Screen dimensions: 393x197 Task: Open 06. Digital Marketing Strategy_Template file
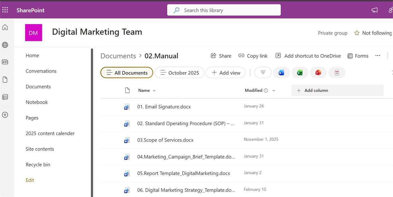(x=186, y=190)
